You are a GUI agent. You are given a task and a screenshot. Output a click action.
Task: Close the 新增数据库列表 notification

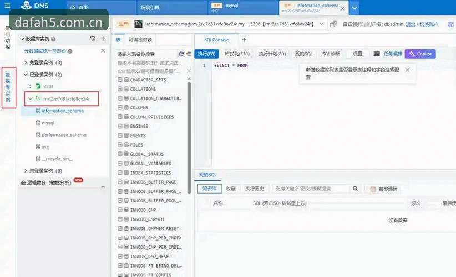(407, 70)
